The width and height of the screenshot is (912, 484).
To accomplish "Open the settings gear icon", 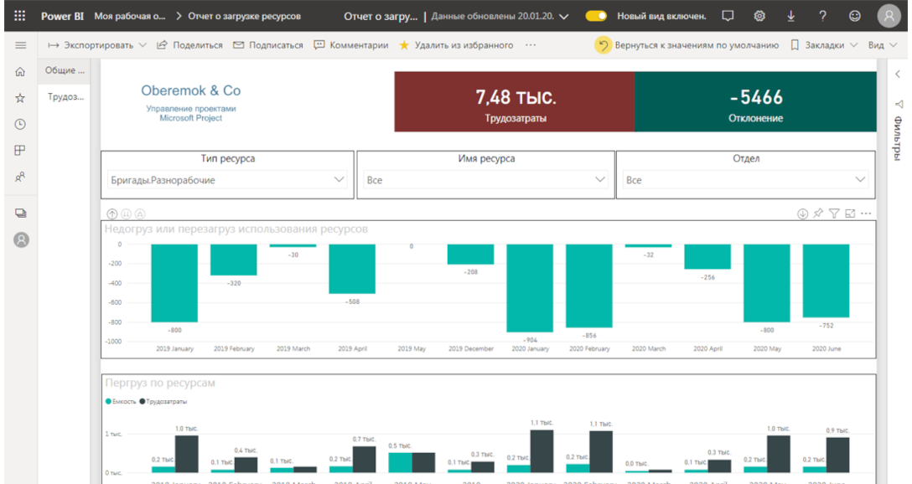I will pyautogui.click(x=759, y=16).
